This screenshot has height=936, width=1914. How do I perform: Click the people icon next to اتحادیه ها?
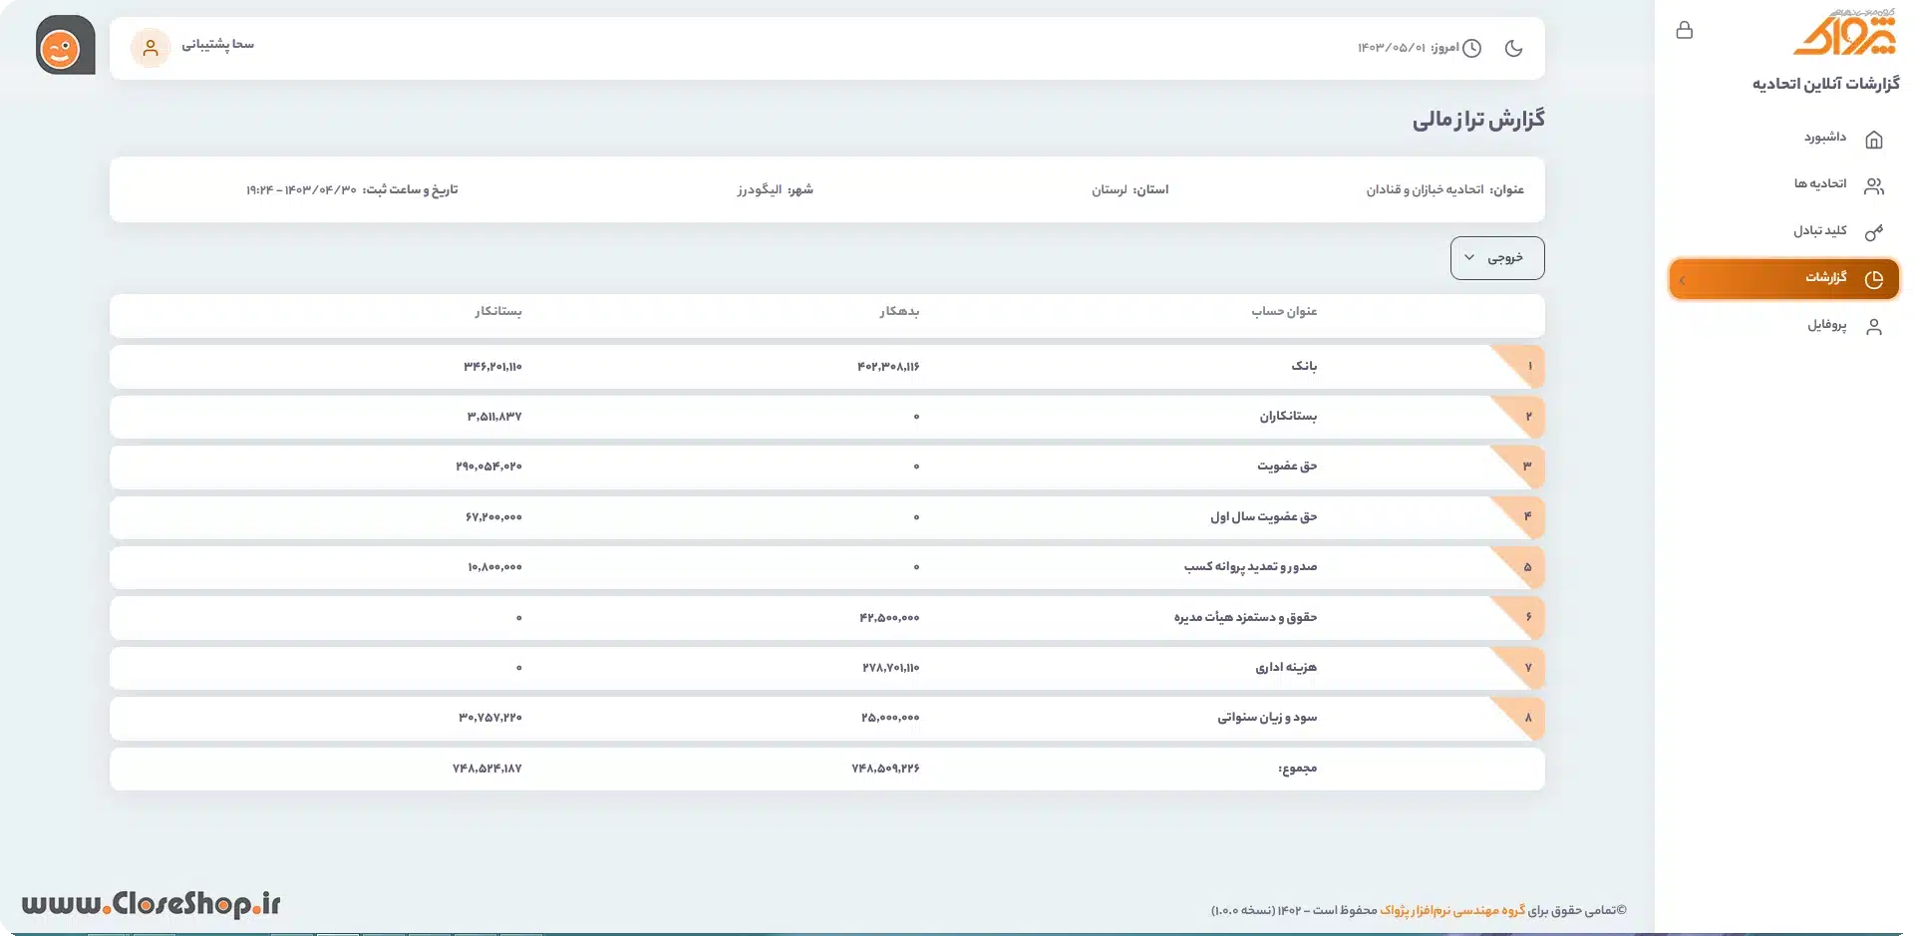pyautogui.click(x=1874, y=185)
